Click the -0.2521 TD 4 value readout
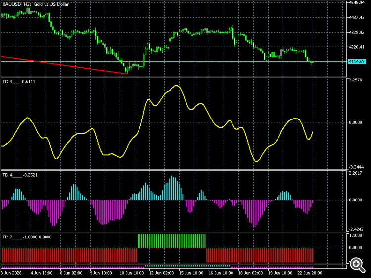Screen dimensions: 371x278 [30, 175]
